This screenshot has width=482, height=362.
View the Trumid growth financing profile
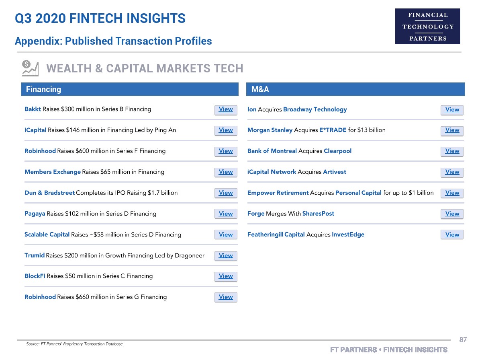[x=226, y=256]
